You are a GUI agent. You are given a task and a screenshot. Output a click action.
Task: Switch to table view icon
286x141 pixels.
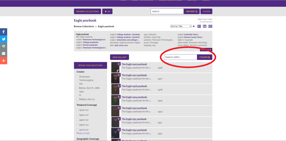point(205,26)
